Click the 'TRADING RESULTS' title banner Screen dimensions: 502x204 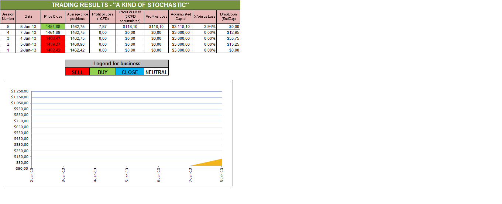(x=120, y=5)
